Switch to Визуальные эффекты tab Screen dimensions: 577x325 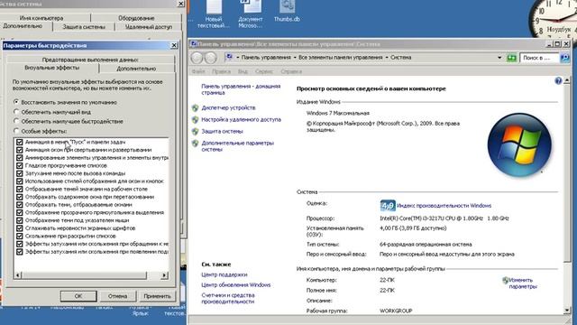coord(52,68)
